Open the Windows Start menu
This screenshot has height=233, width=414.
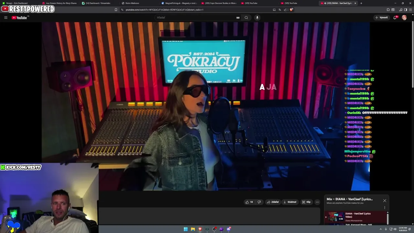pyautogui.click(x=186, y=229)
